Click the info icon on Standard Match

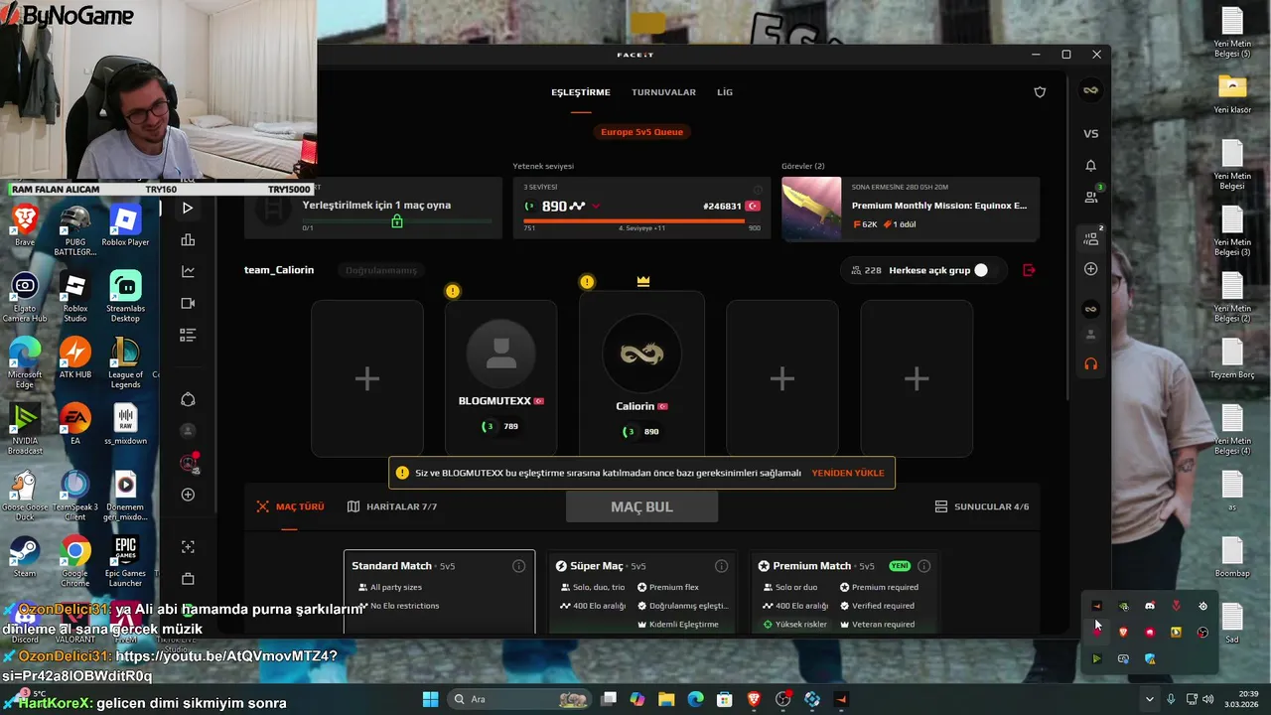pos(518,566)
